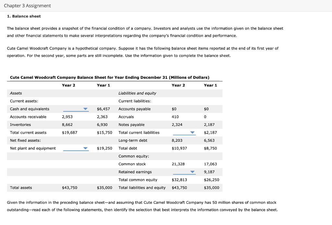Click the Accounts payable $0 cell
Viewport: 332px width, 225px height.
(x=174, y=109)
